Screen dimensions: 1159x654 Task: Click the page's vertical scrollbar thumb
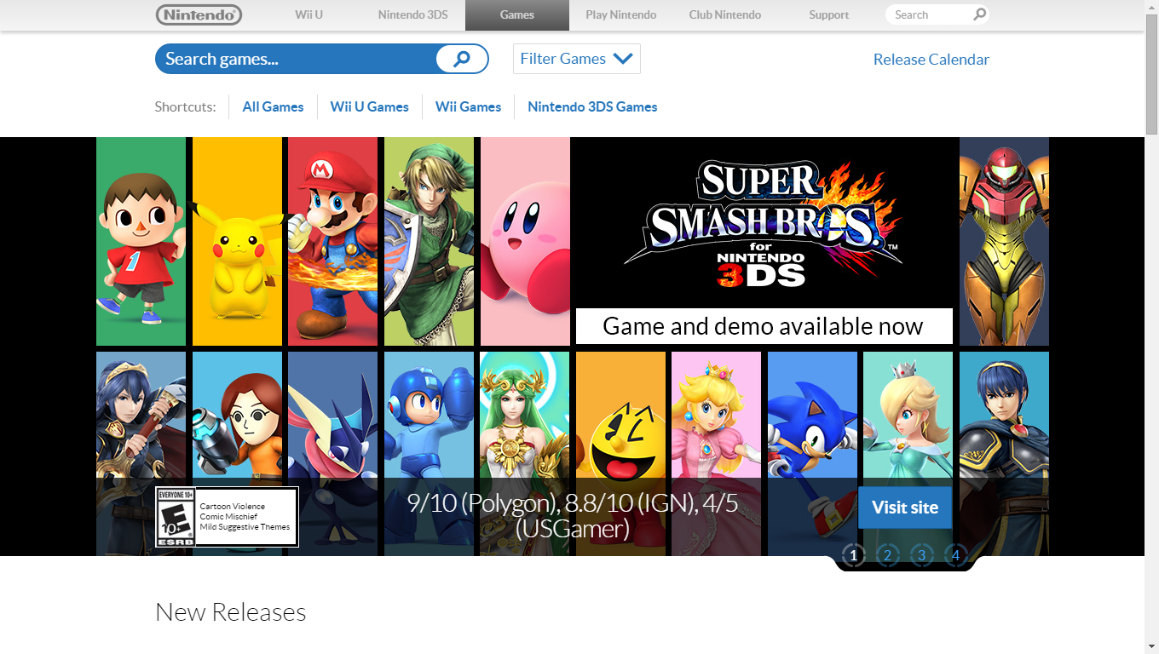point(1151,77)
